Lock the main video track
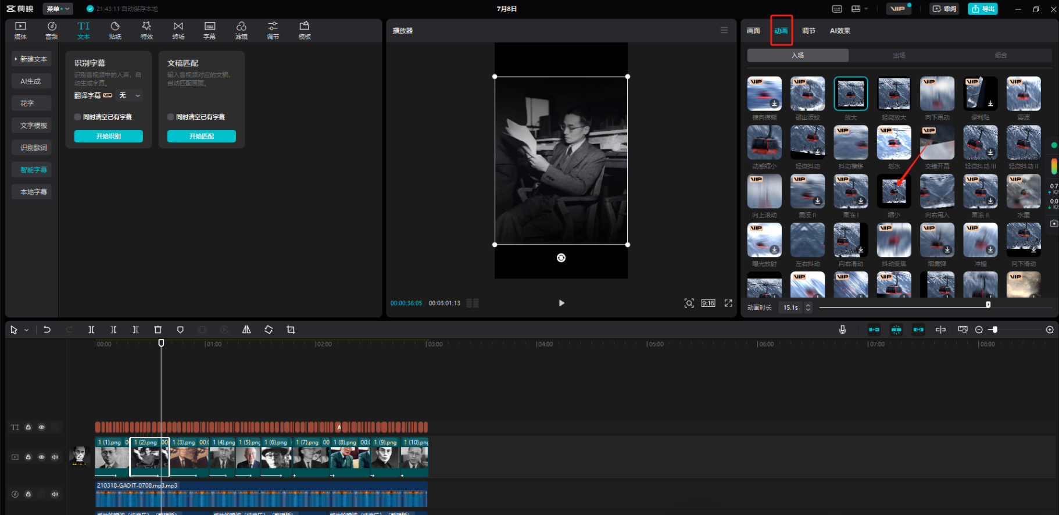1059x515 pixels. [28, 457]
